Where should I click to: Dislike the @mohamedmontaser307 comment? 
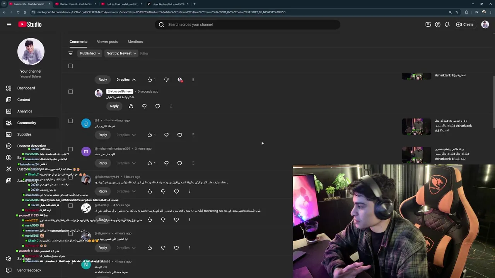coord(166,163)
